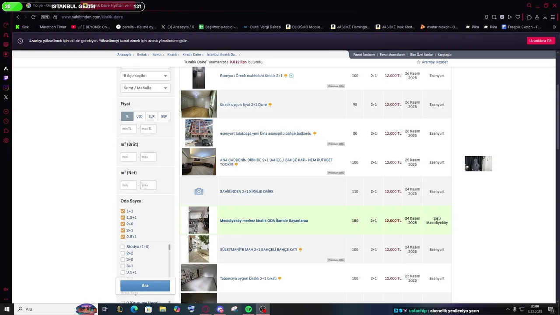Open 'Mecidiyeköy merkez kiralık ODA' listing
This screenshot has width=560, height=315.
[x=264, y=220]
